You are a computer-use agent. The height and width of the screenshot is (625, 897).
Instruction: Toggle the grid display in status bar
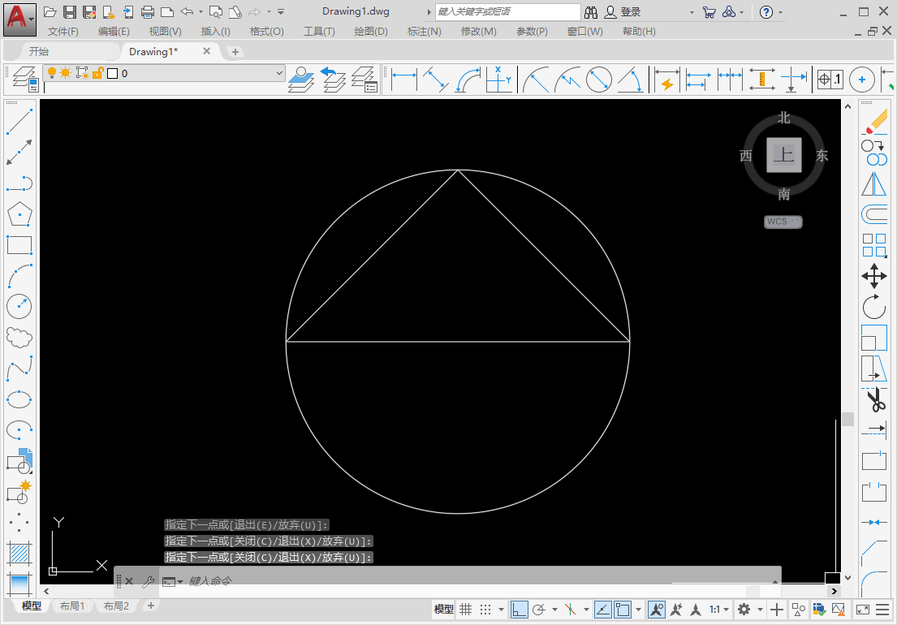click(x=466, y=610)
